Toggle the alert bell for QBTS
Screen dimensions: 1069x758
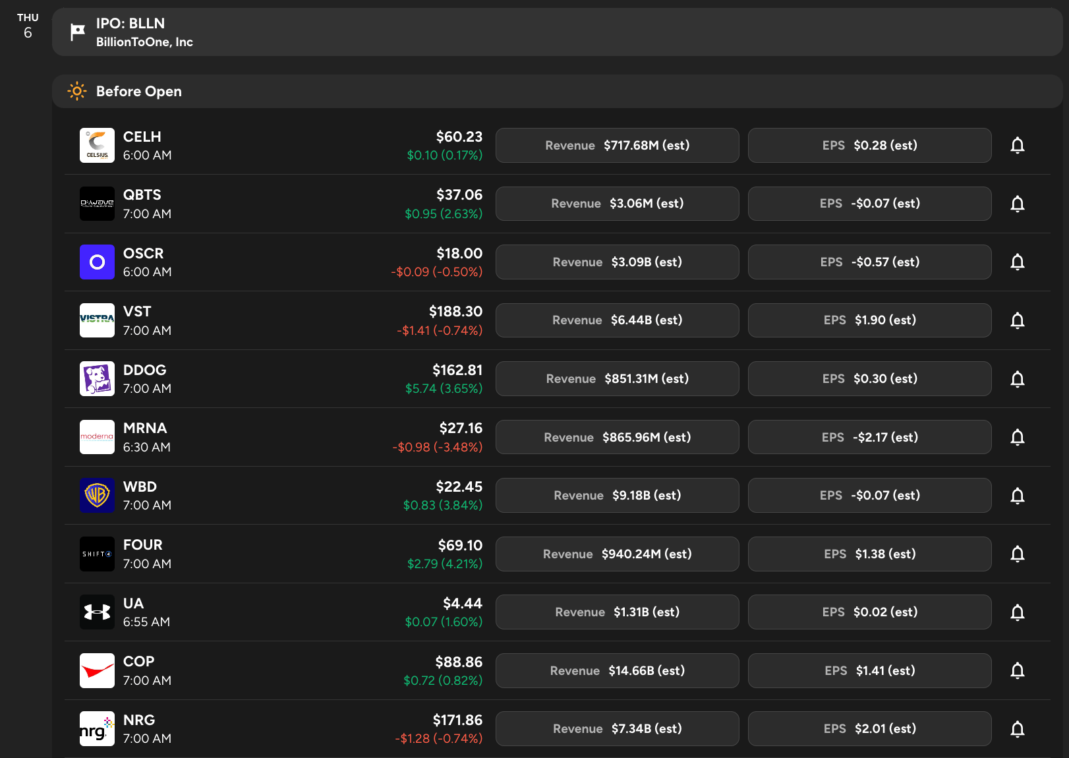(x=1018, y=204)
